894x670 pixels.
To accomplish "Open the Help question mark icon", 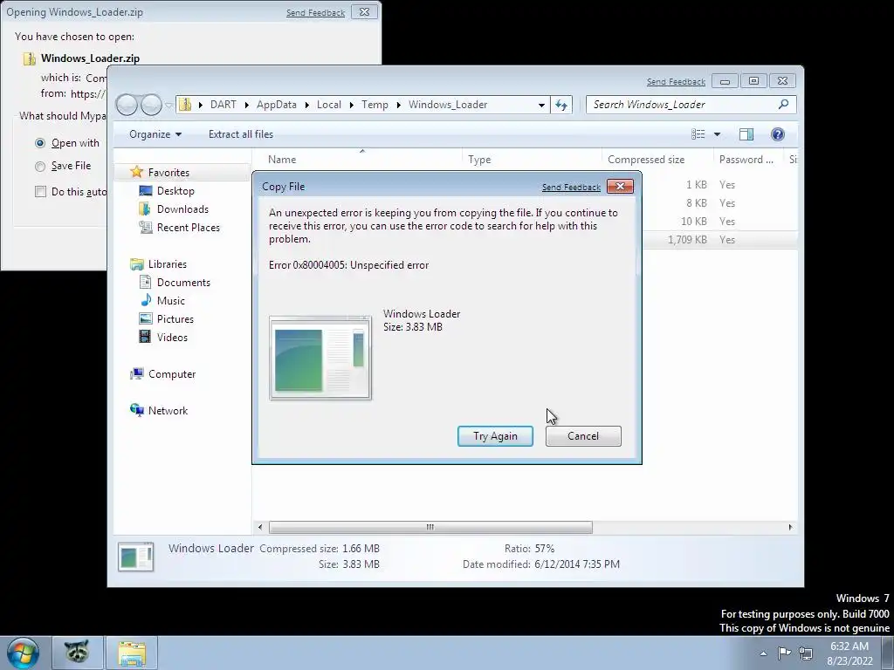I will tap(778, 133).
